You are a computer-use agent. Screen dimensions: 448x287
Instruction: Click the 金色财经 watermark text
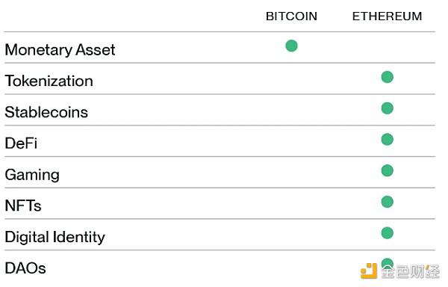click(x=411, y=271)
